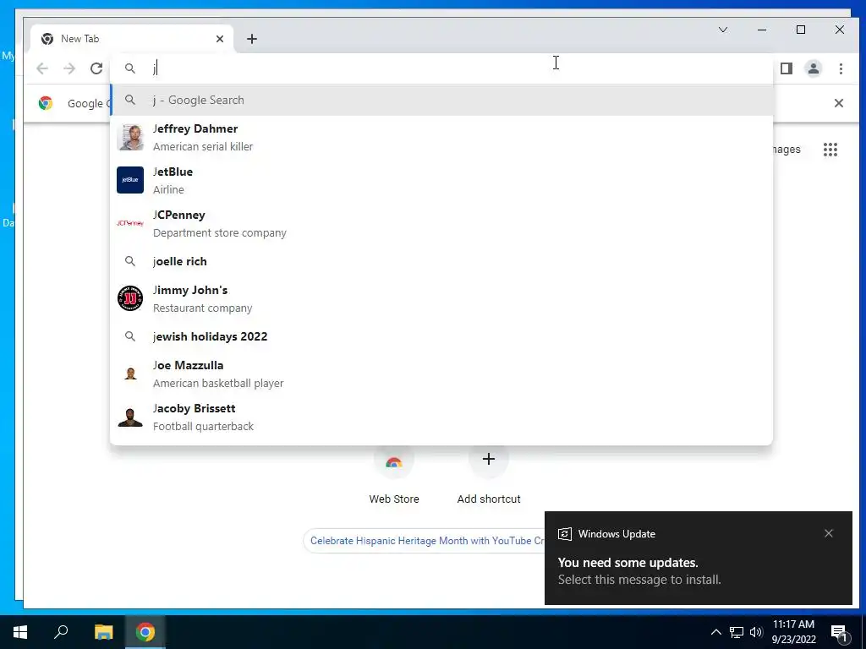Select the 'joelle rich' search suggestion
The image size is (866, 649).
coord(441,261)
